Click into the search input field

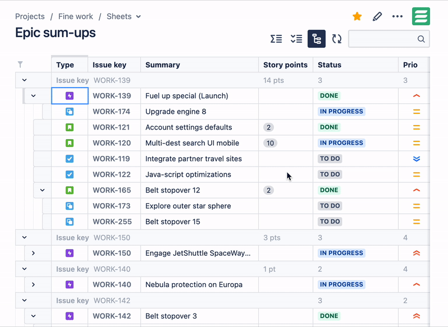[389, 39]
